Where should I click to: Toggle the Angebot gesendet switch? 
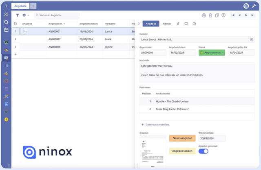(x=203, y=151)
